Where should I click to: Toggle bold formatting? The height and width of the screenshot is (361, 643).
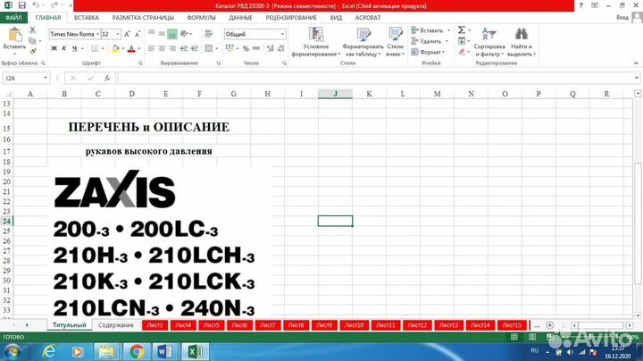[x=54, y=48]
